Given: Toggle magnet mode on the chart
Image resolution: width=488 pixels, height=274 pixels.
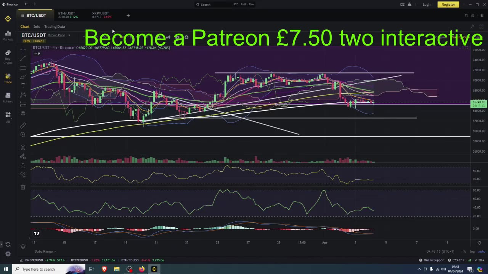Looking at the screenshot, I should tap(23, 147).
